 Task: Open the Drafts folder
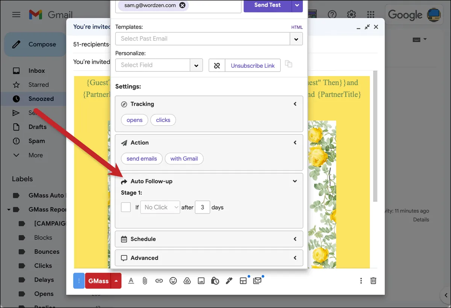(x=38, y=127)
